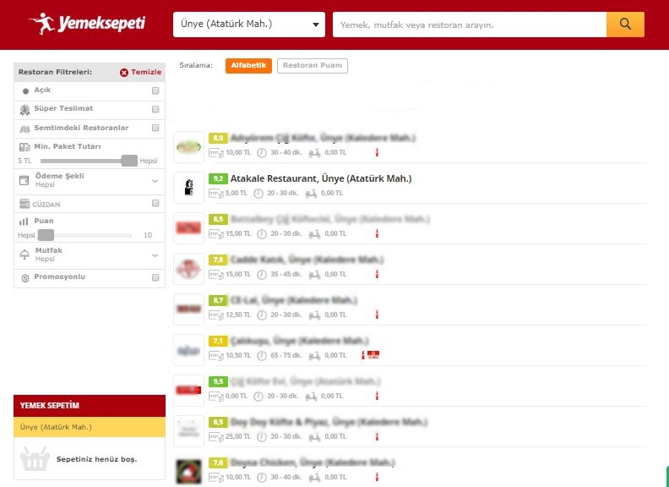This screenshot has width=669, height=487.
Task: Enable the CÜZDAN filter checkbox
Action: click(x=155, y=204)
